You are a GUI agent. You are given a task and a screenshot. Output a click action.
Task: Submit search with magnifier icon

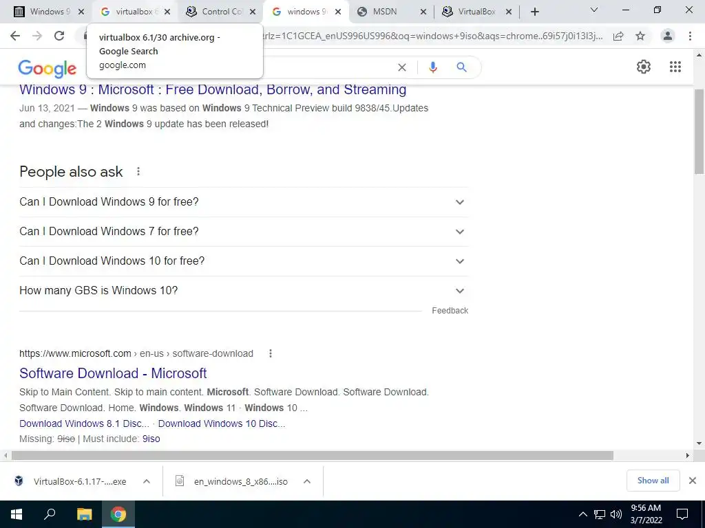click(x=461, y=67)
